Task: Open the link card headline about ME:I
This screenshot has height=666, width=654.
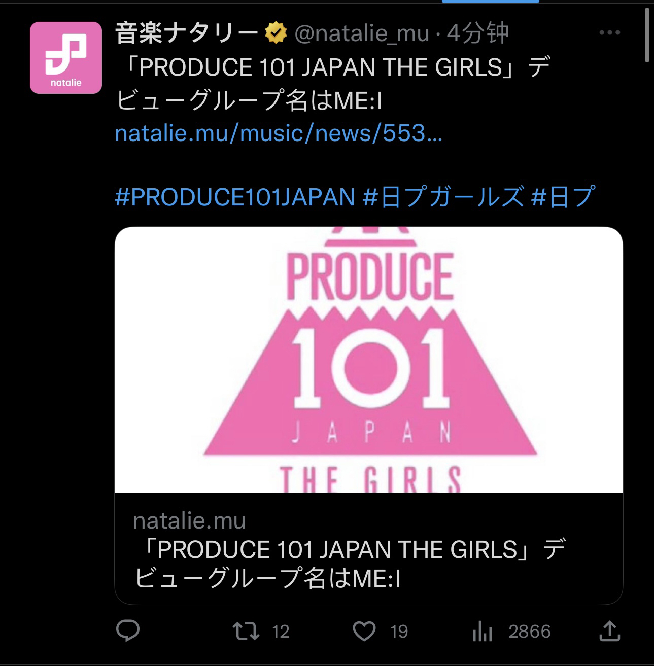Action: tap(350, 564)
